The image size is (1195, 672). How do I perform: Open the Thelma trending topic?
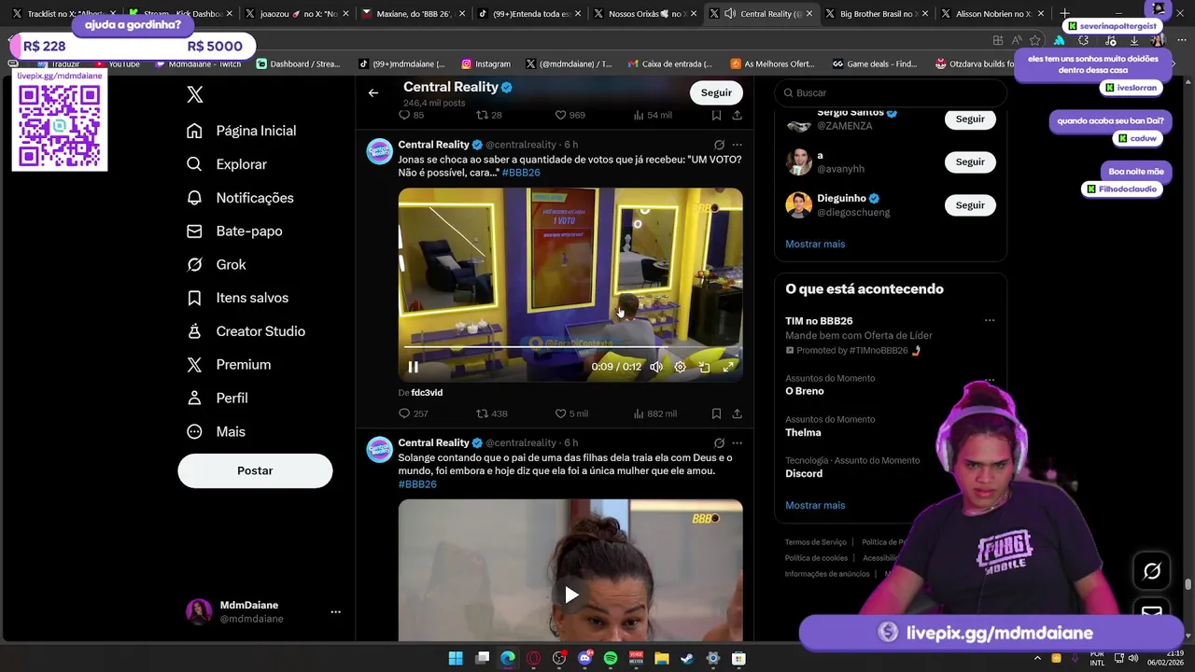click(803, 432)
